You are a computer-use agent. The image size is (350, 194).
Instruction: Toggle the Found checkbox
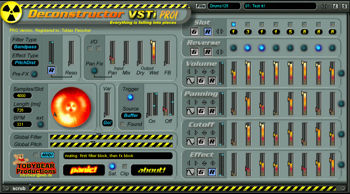122,124
